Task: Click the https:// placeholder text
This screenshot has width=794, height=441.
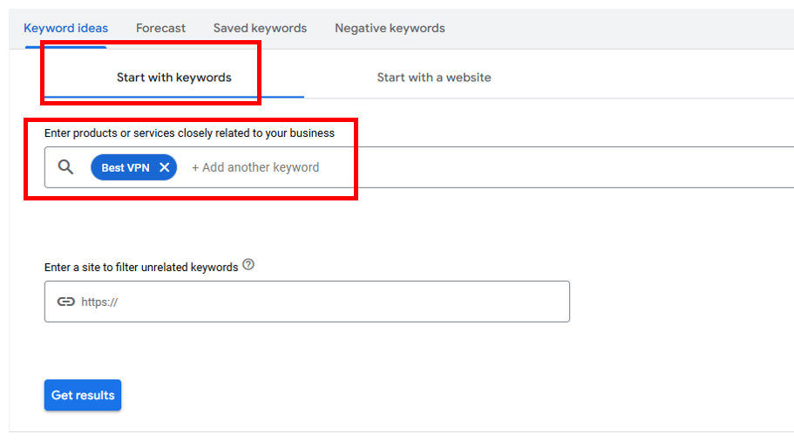Action: pyautogui.click(x=99, y=302)
